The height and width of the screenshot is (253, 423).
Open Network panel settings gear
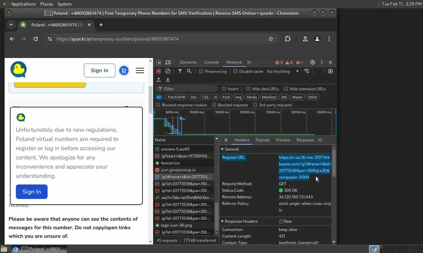tap(330, 71)
